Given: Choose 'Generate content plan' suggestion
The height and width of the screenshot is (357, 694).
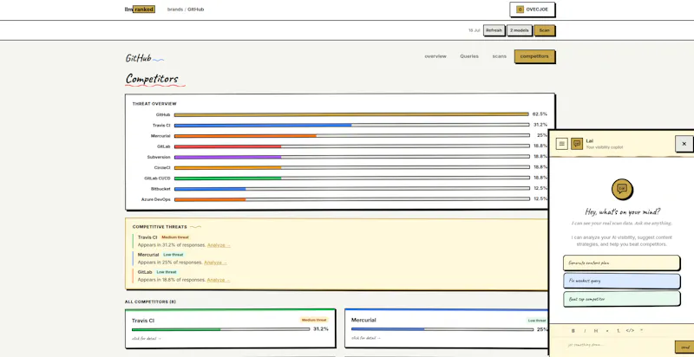Looking at the screenshot, I should (621, 263).
